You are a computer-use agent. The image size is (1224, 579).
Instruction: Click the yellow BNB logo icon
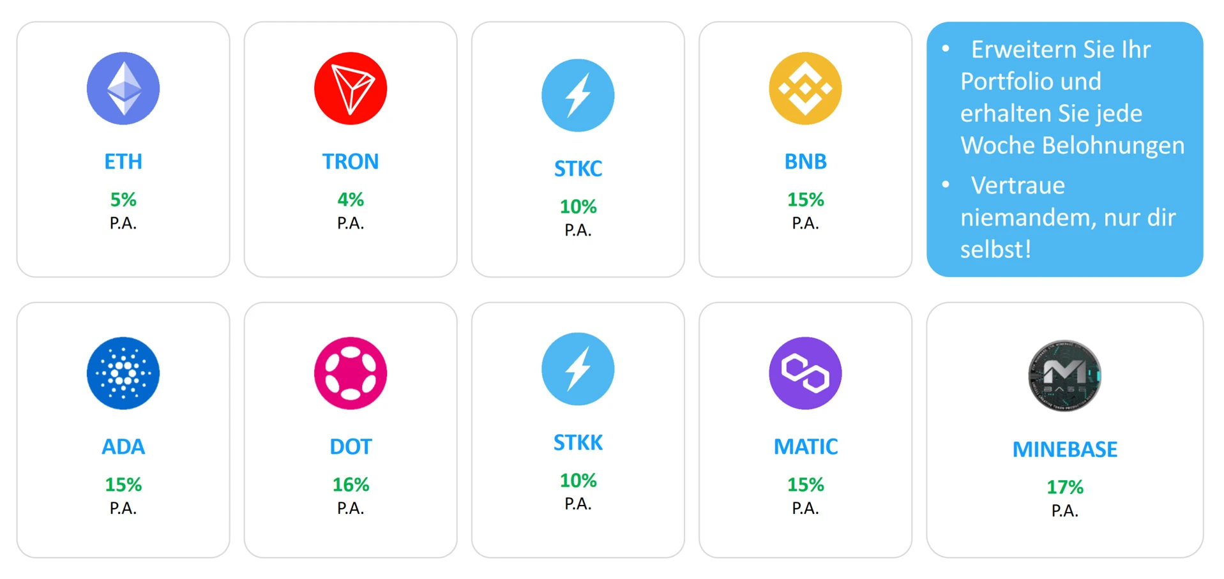pyautogui.click(x=805, y=88)
